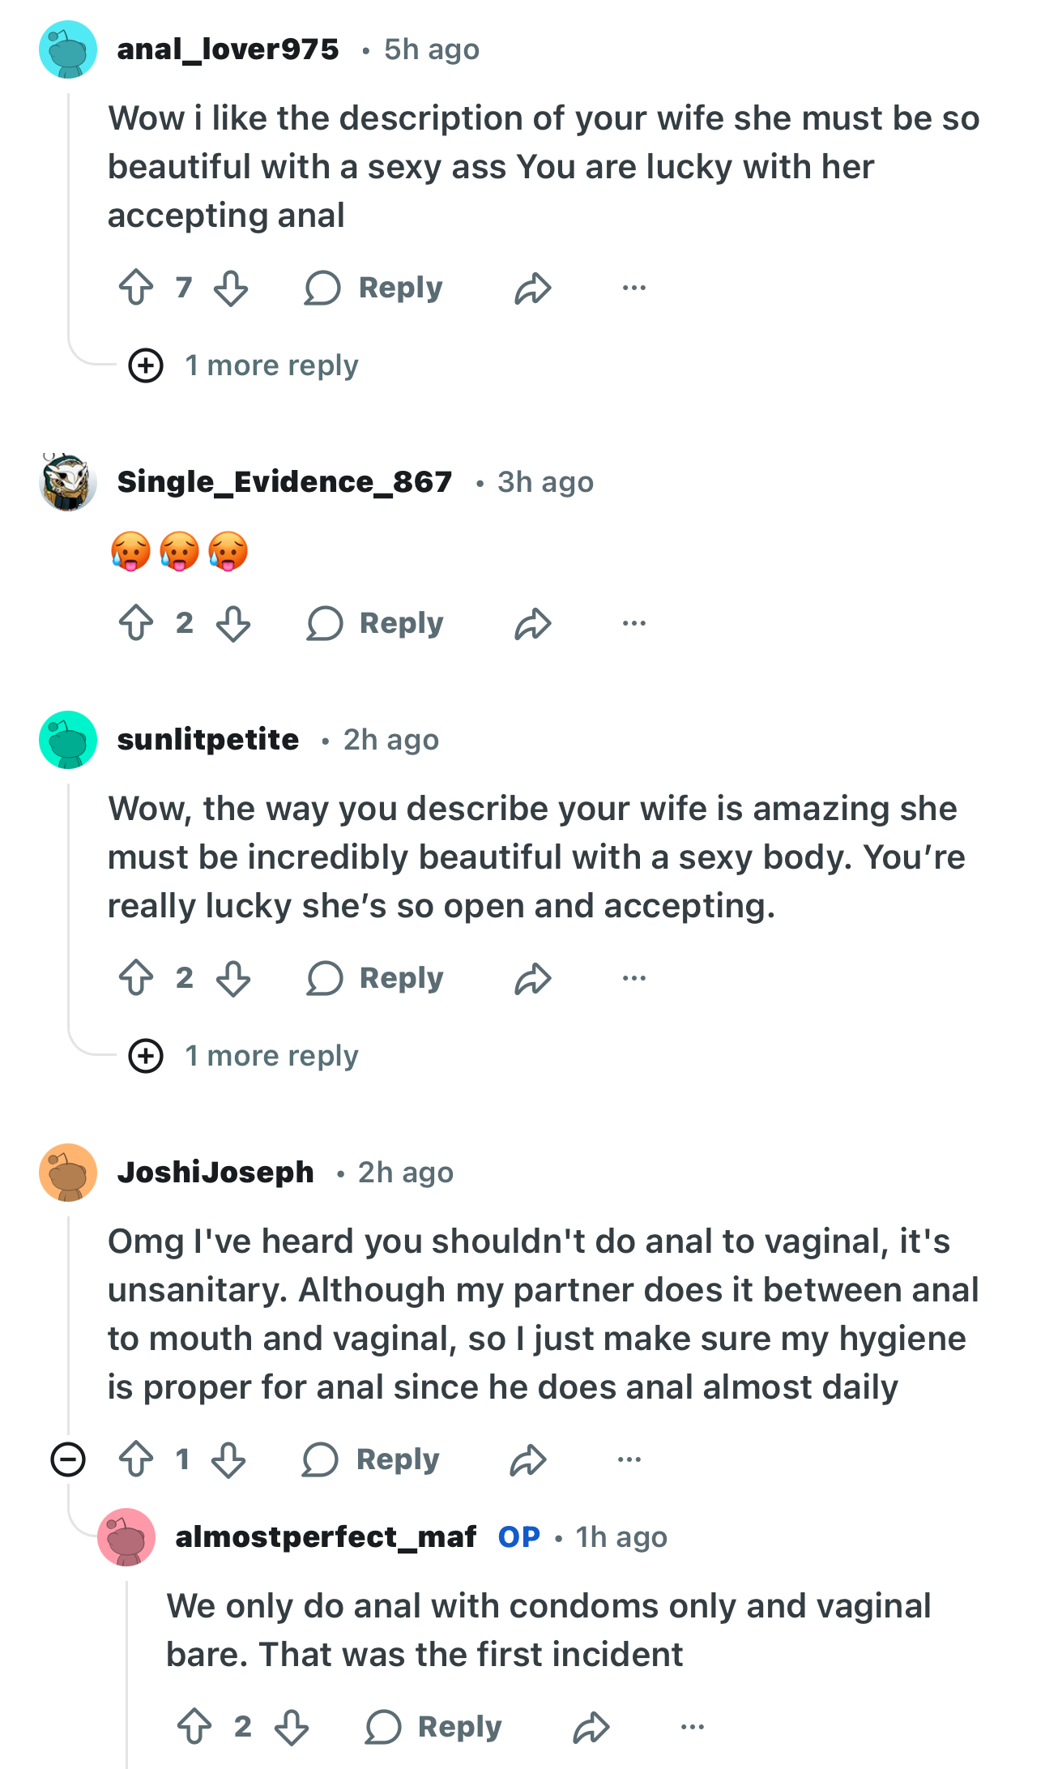Viewport: 1045px width, 1769px height.
Task: Open three-dot menu on Single_Evidence_867's comment
Action: click(634, 624)
